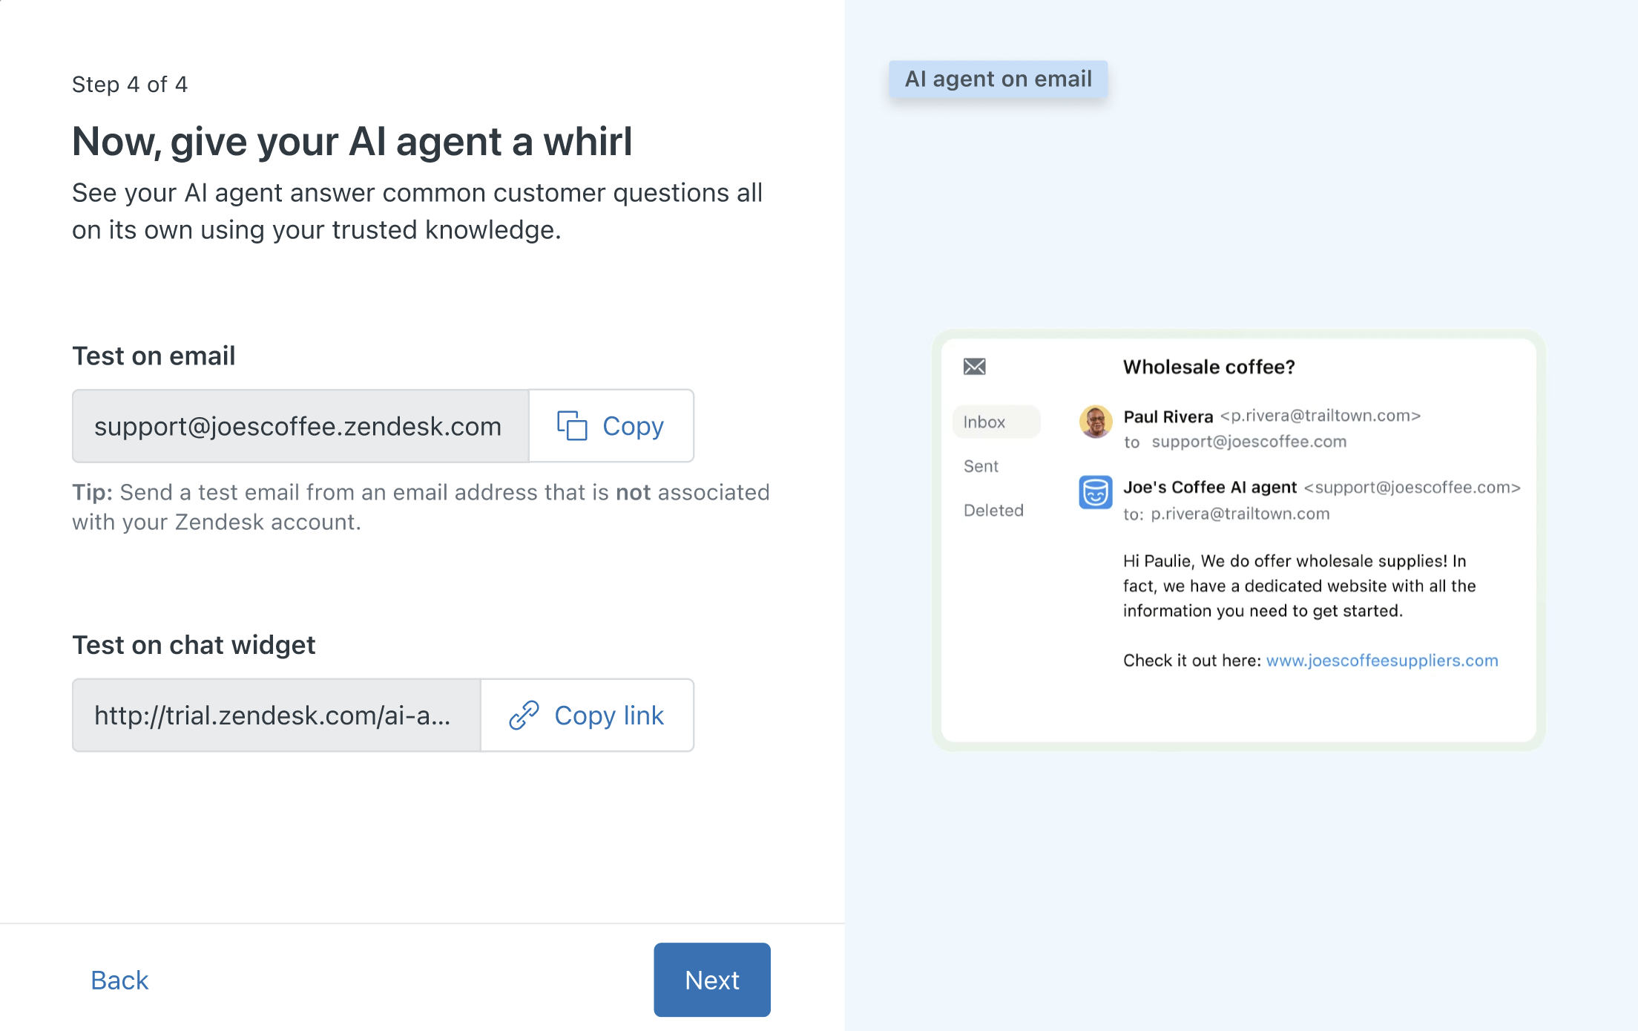Open the Deleted folder
This screenshot has height=1031, width=1638.
[x=993, y=511]
